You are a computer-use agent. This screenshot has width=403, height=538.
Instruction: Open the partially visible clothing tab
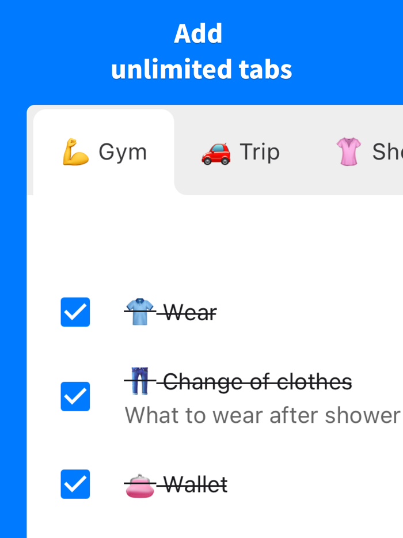[368, 151]
